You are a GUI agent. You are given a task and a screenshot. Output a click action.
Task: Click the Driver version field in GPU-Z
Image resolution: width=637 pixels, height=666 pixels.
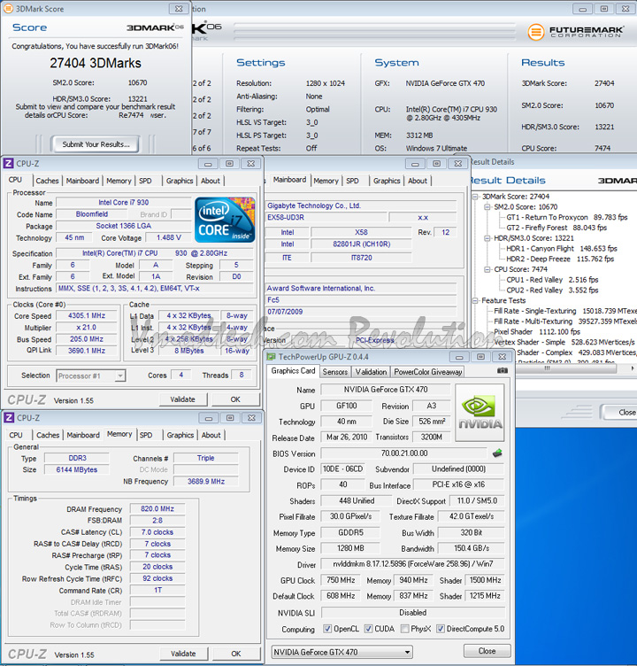(412, 564)
